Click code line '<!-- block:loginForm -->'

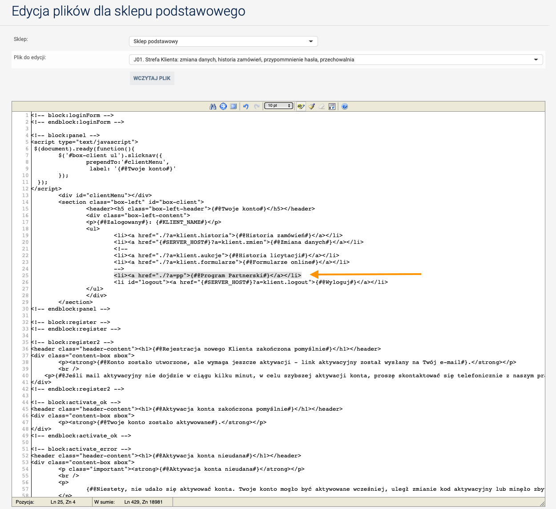73,115
